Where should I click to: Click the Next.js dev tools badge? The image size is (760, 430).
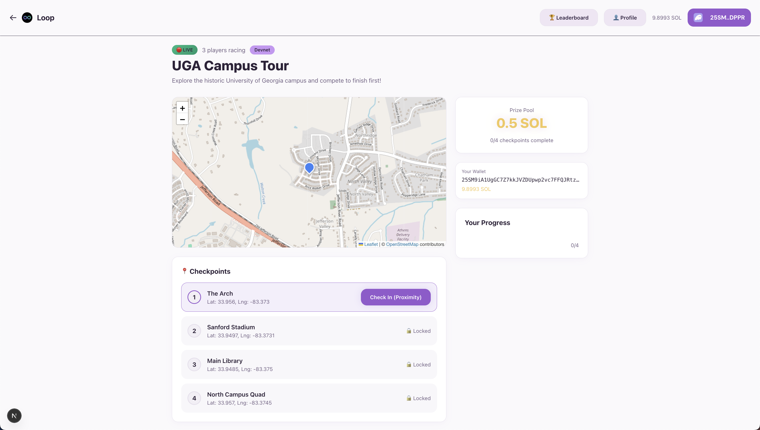pos(14,416)
